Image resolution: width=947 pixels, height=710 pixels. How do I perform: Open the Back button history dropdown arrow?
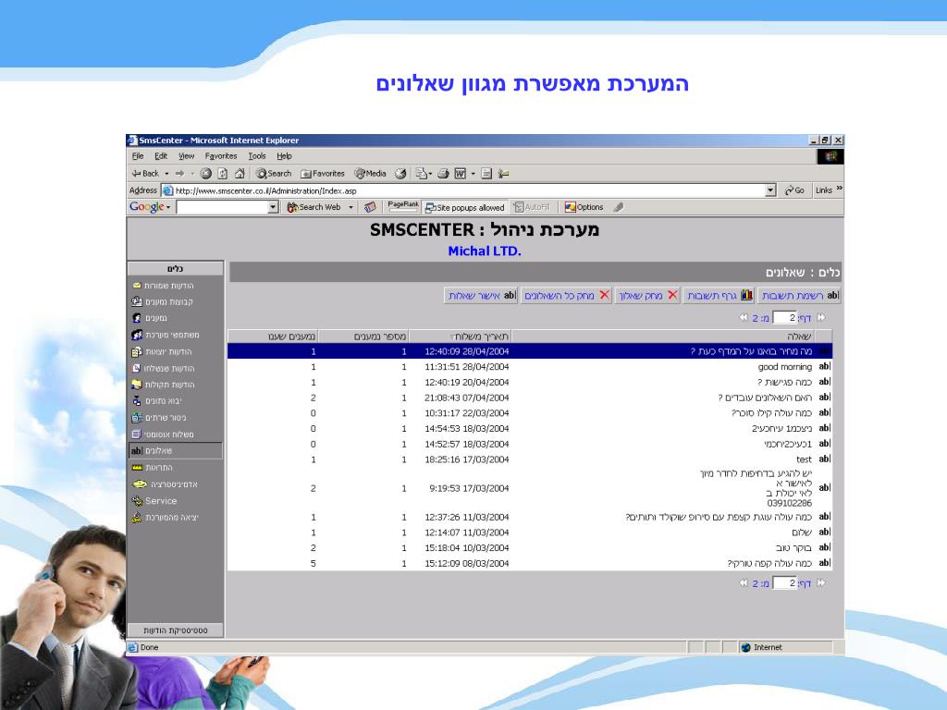coord(166,174)
